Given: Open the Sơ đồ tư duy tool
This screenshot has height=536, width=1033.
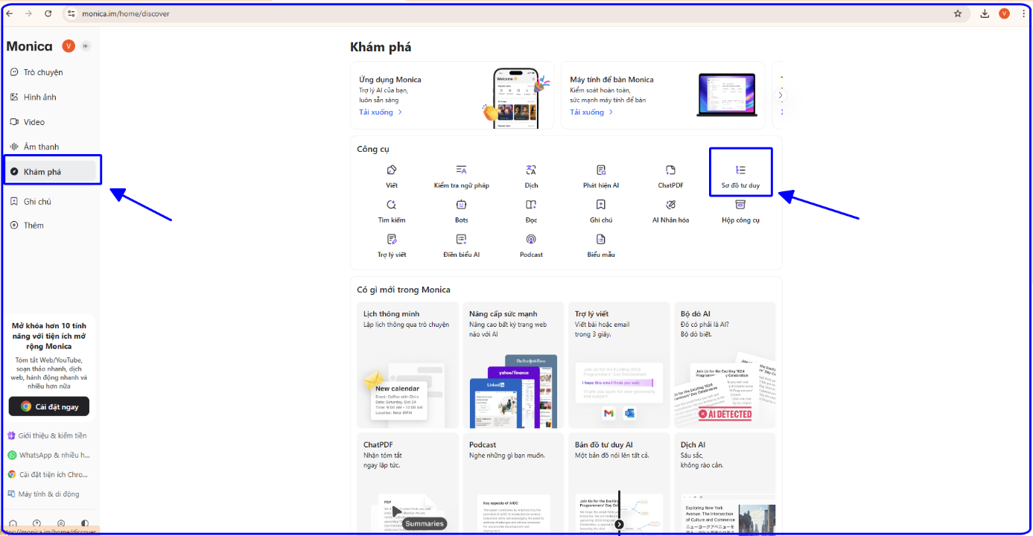Looking at the screenshot, I should (x=740, y=176).
